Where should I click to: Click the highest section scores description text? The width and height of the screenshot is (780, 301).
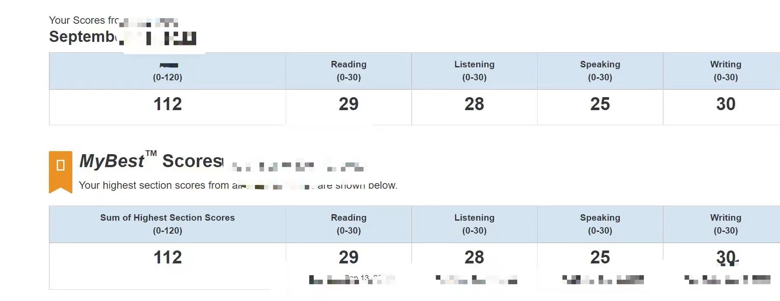pyautogui.click(x=238, y=185)
